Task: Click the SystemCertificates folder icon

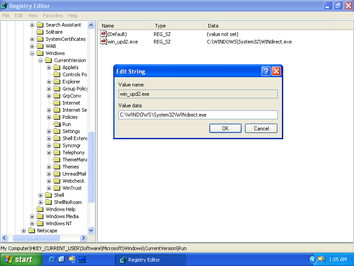Action: point(40,39)
